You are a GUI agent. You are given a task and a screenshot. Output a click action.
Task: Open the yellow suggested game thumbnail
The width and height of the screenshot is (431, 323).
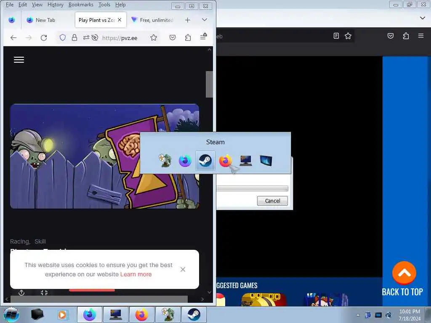(x=264, y=299)
